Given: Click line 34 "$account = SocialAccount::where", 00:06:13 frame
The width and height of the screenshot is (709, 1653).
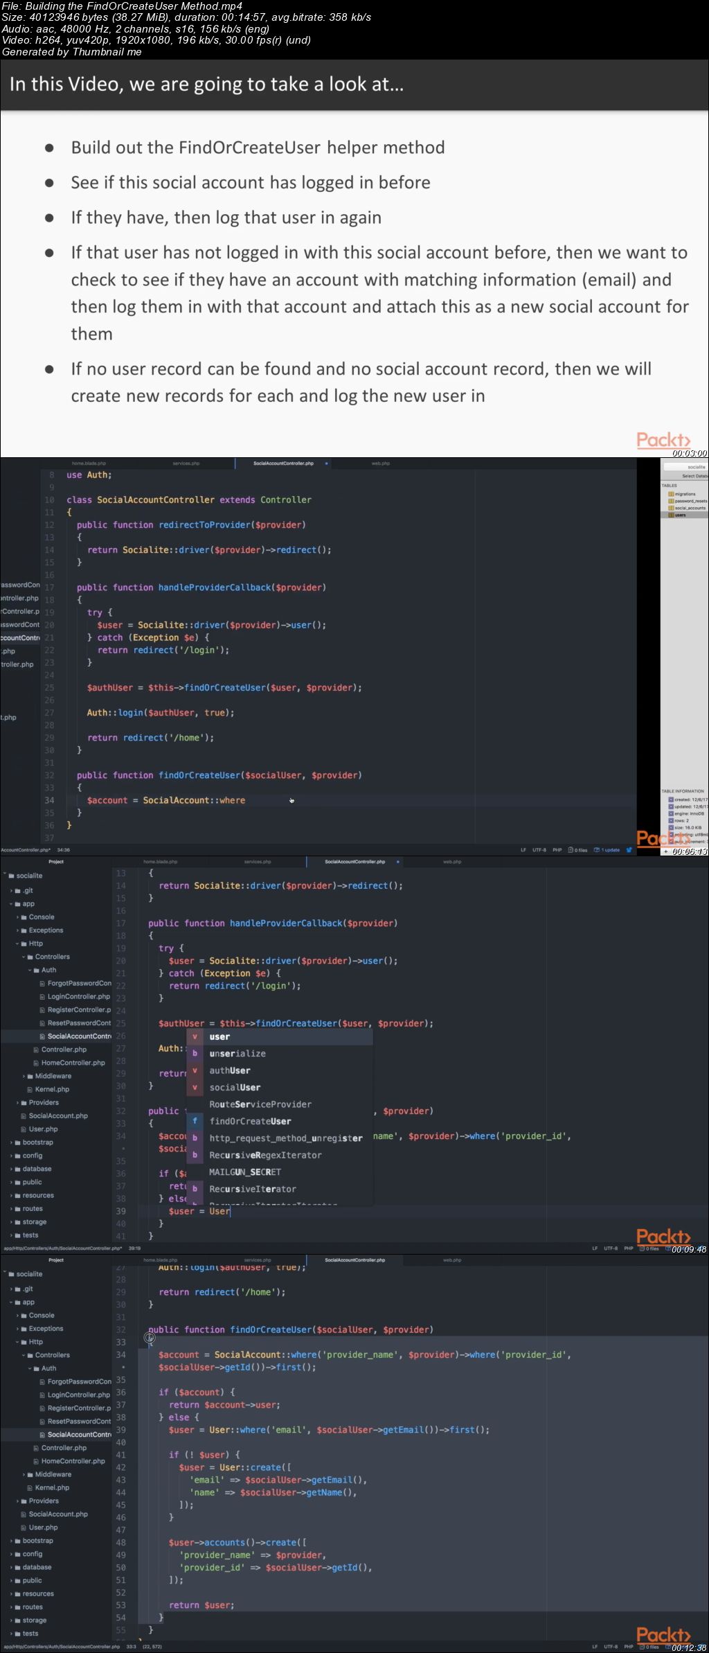Looking at the screenshot, I should click(x=166, y=800).
